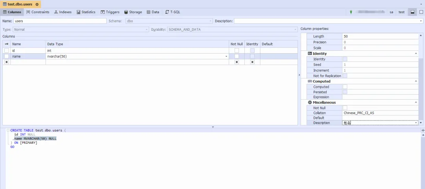Screen dimensions: 425x189
Task: Click the table Name input field
Action: [x=60, y=21]
